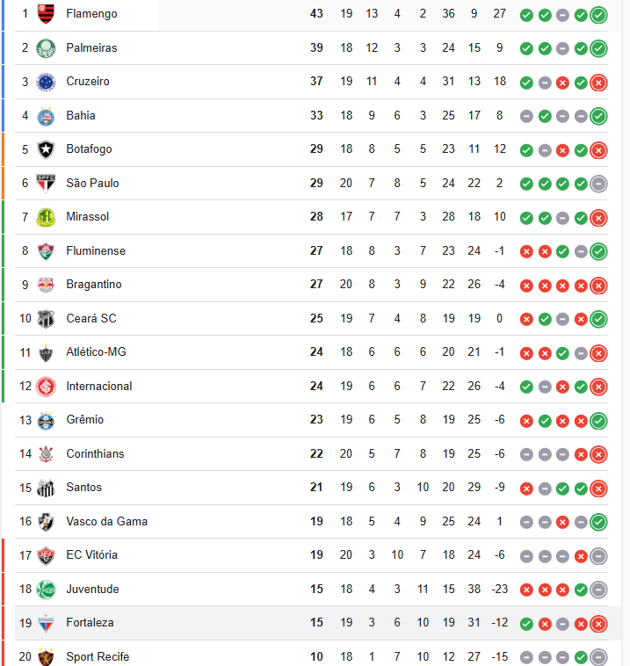
Task: Click the Mirassol yellow-green crest
Action: pyautogui.click(x=46, y=217)
